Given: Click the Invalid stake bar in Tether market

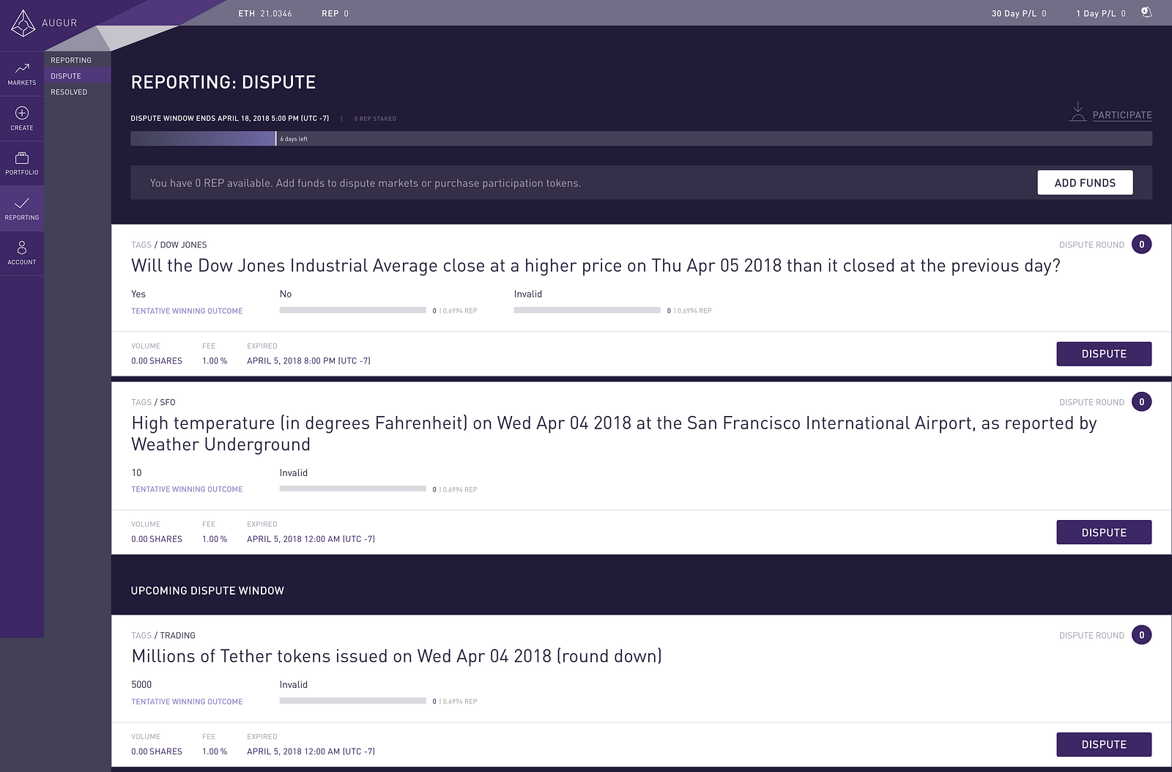Looking at the screenshot, I should tap(352, 701).
